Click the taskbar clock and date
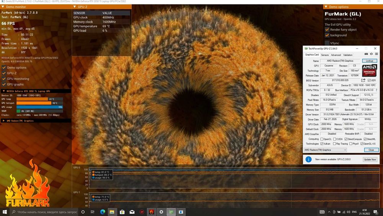This screenshot has width=383, height=216. [x=365, y=212]
